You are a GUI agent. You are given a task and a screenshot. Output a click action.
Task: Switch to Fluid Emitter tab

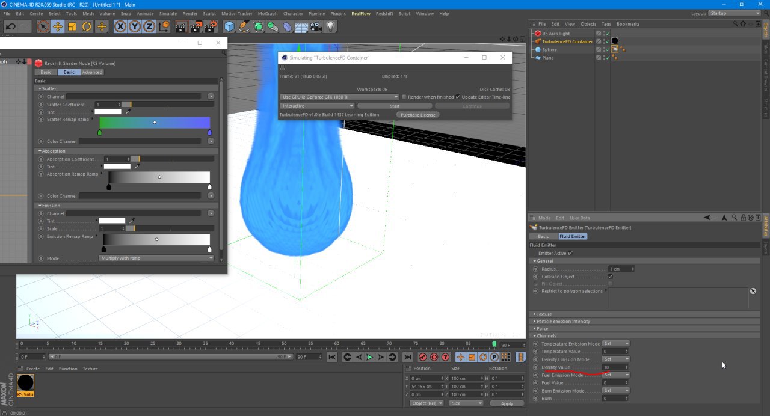(x=573, y=237)
